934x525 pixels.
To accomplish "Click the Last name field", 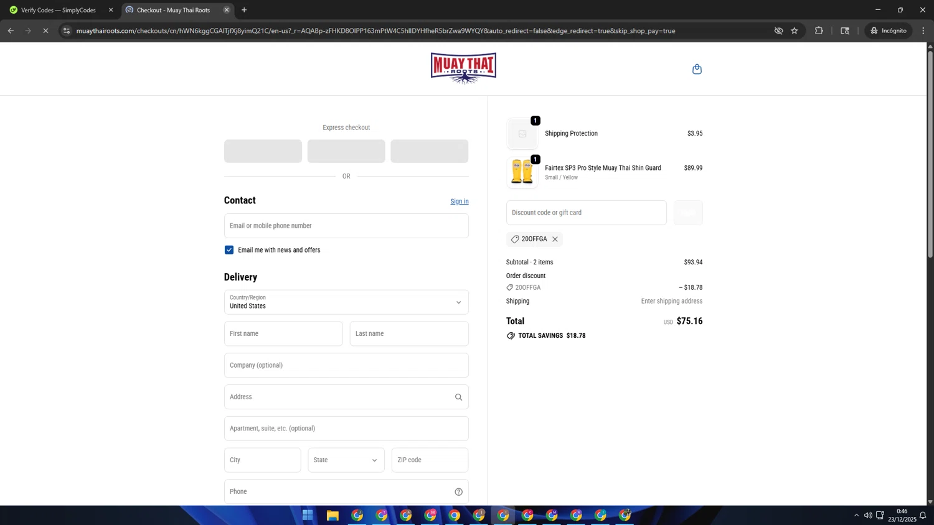I will point(409,334).
